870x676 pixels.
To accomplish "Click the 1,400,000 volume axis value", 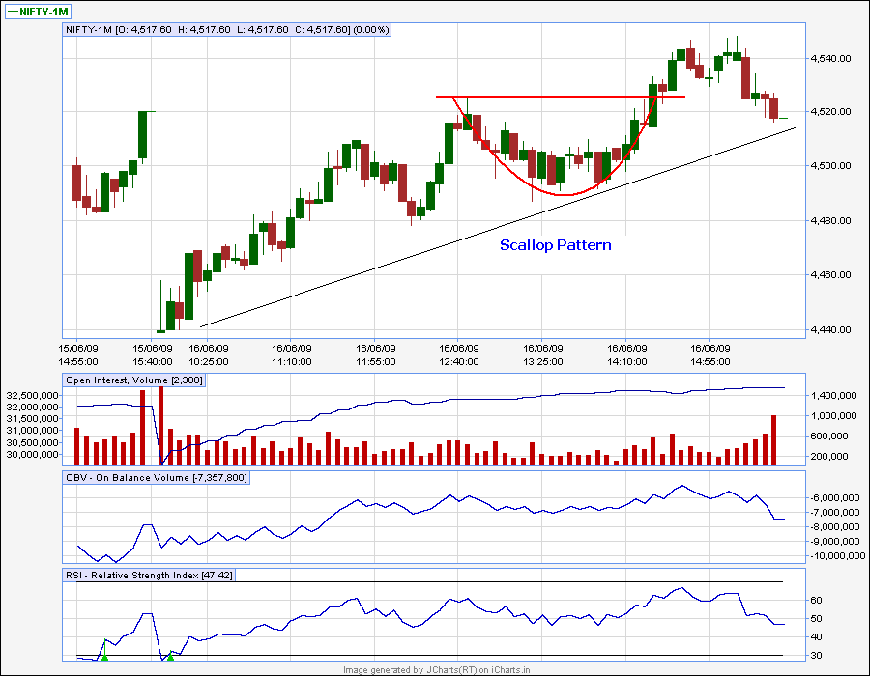I will (x=833, y=396).
